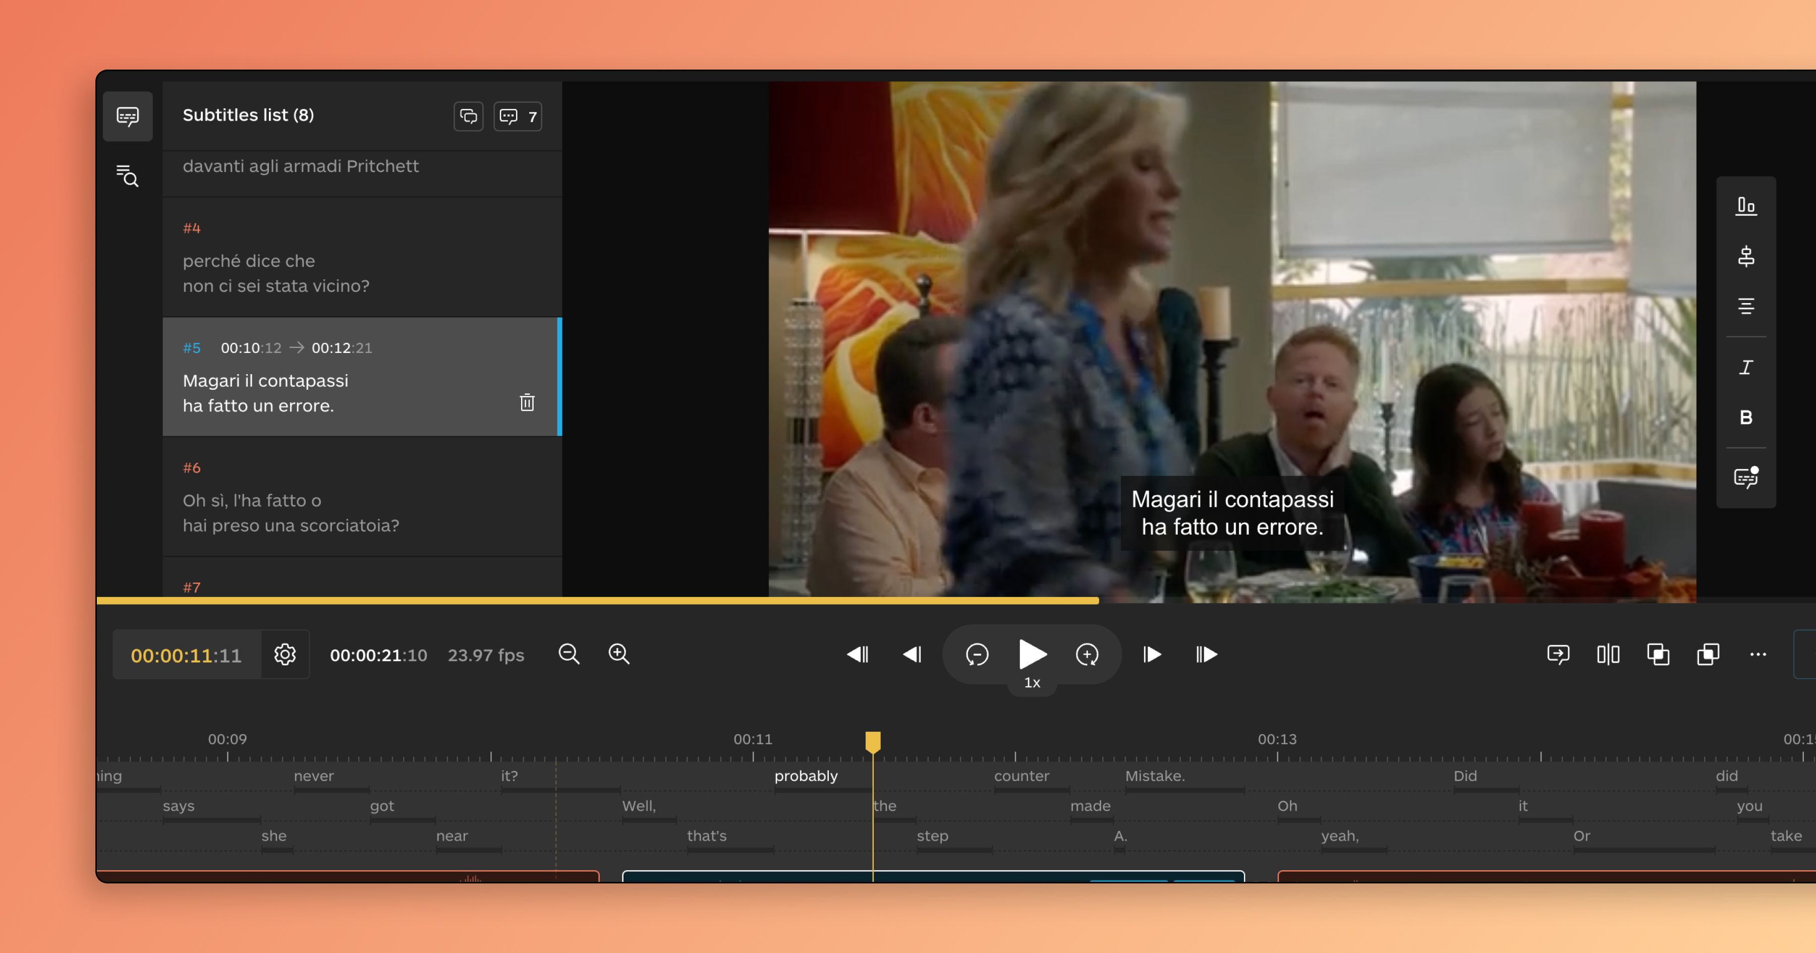This screenshot has height=953, width=1816.
Task: Click the 00:13 timeline ruler mark
Action: 1277,739
